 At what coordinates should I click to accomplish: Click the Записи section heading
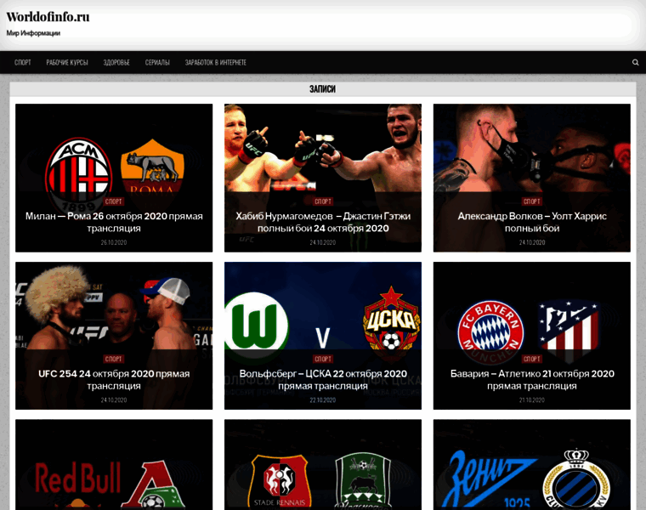(x=323, y=89)
